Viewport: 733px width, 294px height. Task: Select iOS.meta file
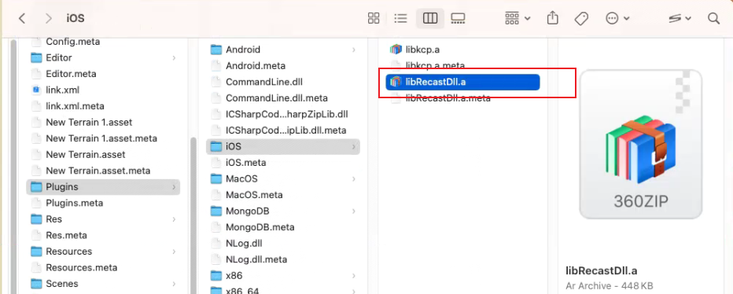tap(283, 163)
